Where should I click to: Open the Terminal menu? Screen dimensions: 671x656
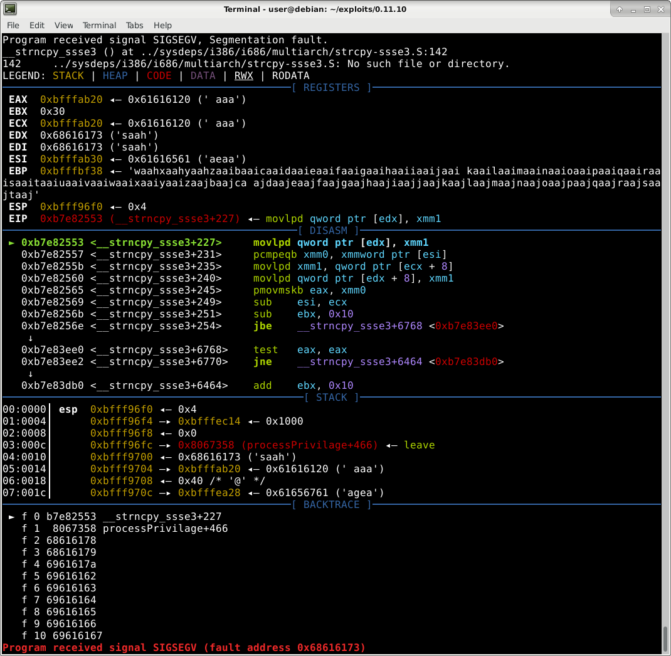[x=99, y=25]
